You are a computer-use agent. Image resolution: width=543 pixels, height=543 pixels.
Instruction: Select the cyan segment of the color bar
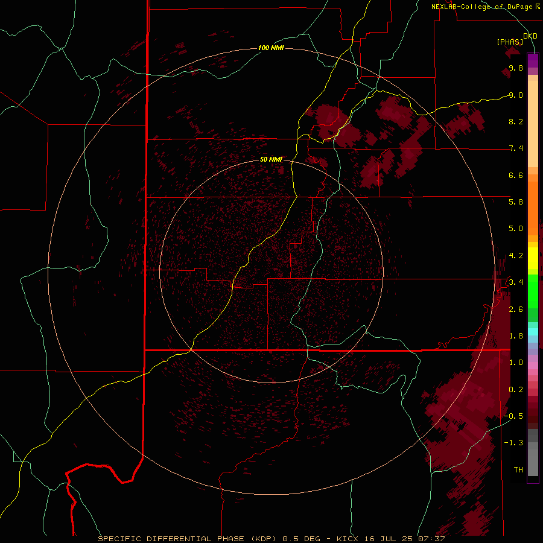[x=533, y=332]
